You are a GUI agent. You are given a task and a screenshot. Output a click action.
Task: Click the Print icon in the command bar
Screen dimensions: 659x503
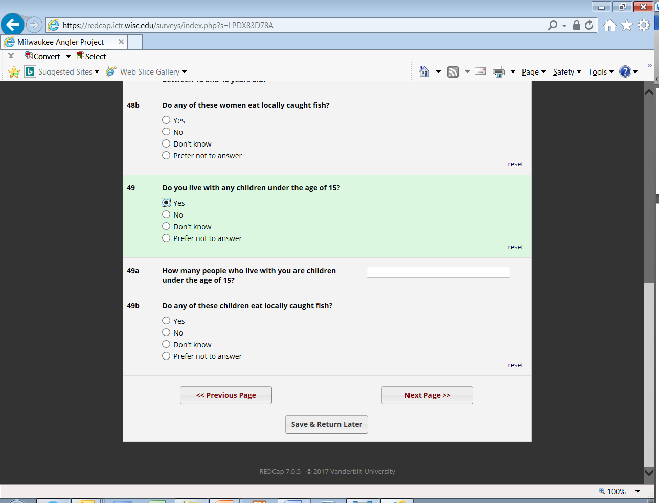coord(498,72)
